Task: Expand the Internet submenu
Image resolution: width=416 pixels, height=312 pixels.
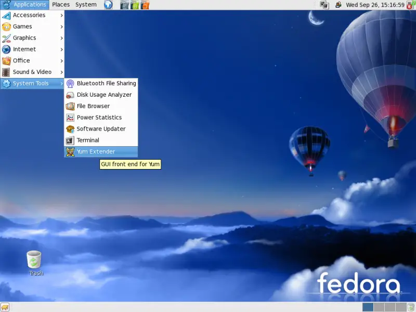Action: [x=32, y=49]
